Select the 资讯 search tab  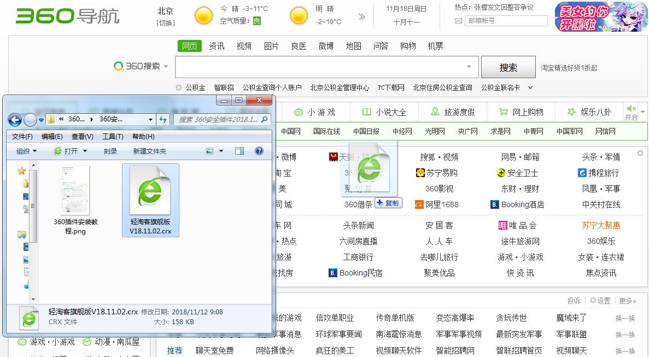tap(217, 46)
